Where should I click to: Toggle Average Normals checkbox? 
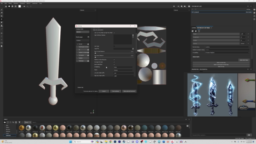click(114, 62)
